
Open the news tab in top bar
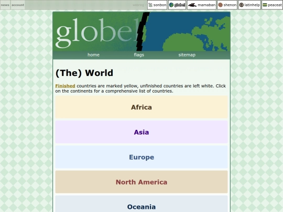pyautogui.click(x=5, y=5)
